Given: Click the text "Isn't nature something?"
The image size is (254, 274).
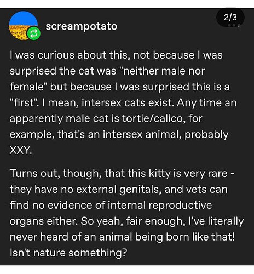Looking at the screenshot, I should pyautogui.click(x=68, y=253).
